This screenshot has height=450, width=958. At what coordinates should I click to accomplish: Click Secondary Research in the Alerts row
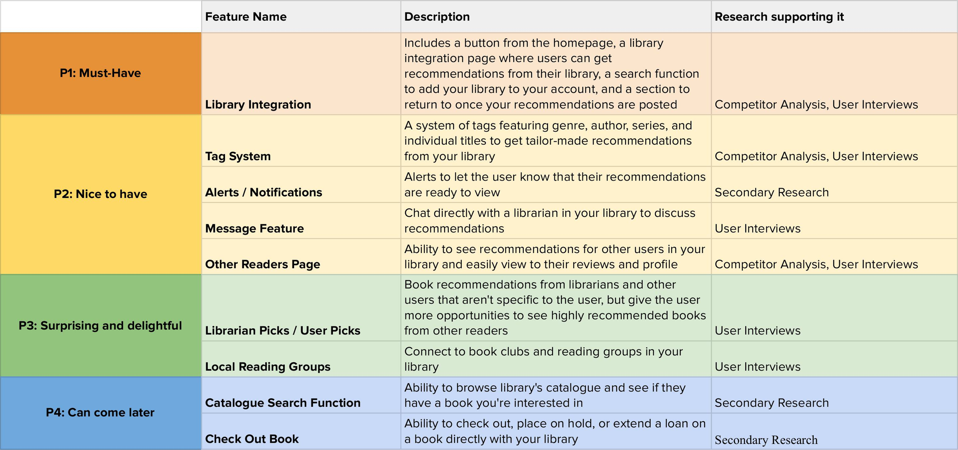tap(771, 192)
